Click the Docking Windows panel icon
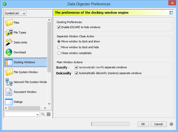Image resolution: width=178 pixels, height=132 pixels. 9,62
